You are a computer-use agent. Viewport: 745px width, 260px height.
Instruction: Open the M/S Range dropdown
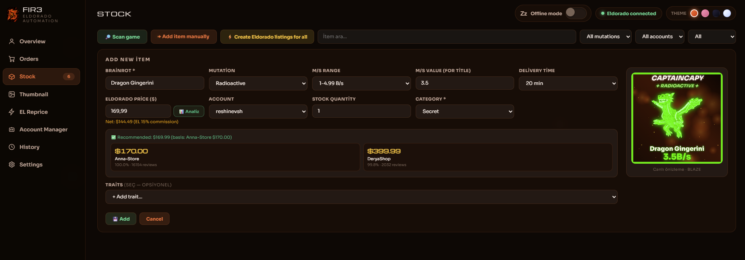[361, 83]
